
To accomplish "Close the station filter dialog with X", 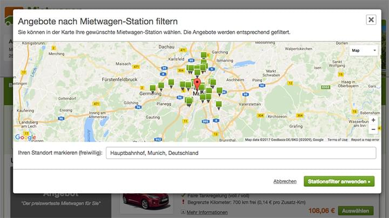I will [371, 20].
